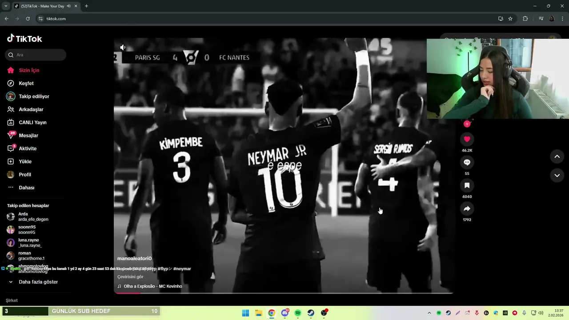The image size is (569, 320).
Task: Go to next video with down chevron
Action: click(x=557, y=175)
